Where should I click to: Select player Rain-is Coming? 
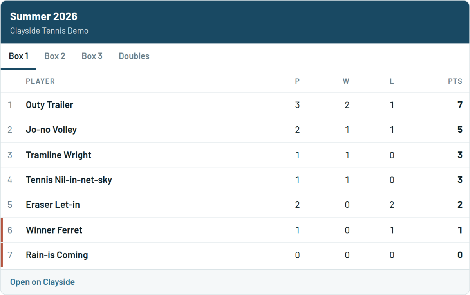pyautogui.click(x=57, y=255)
